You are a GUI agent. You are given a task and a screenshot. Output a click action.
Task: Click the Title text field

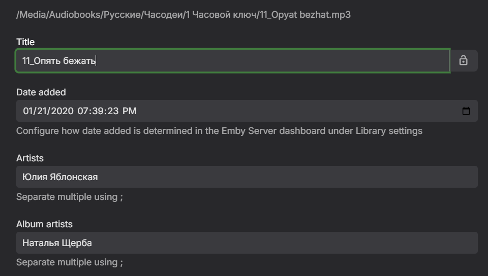pyautogui.click(x=232, y=61)
